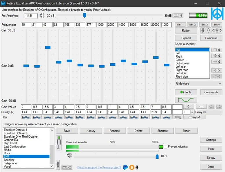The height and width of the screenshot is (172, 225).
Task: Click the filter icon under 10 Hz
Action: click(26, 117)
